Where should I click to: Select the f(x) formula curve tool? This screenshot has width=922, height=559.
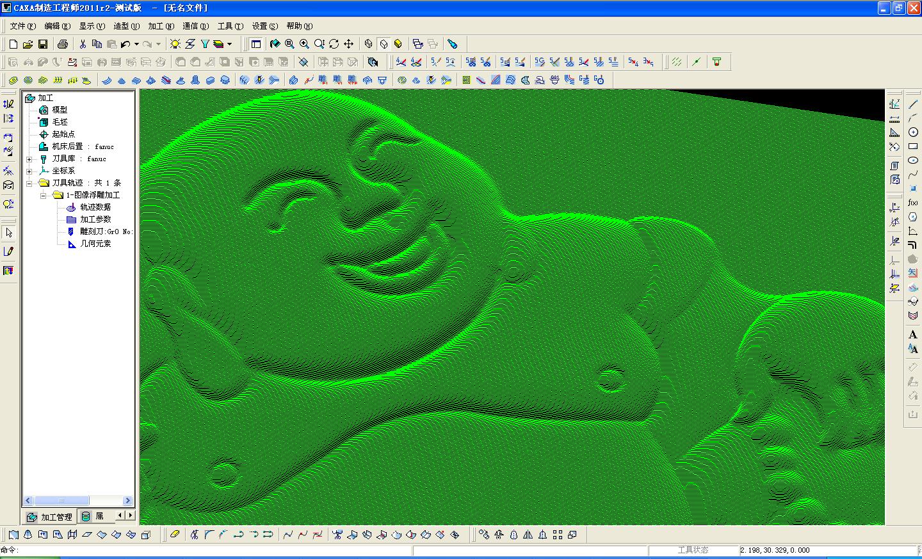[x=913, y=203]
